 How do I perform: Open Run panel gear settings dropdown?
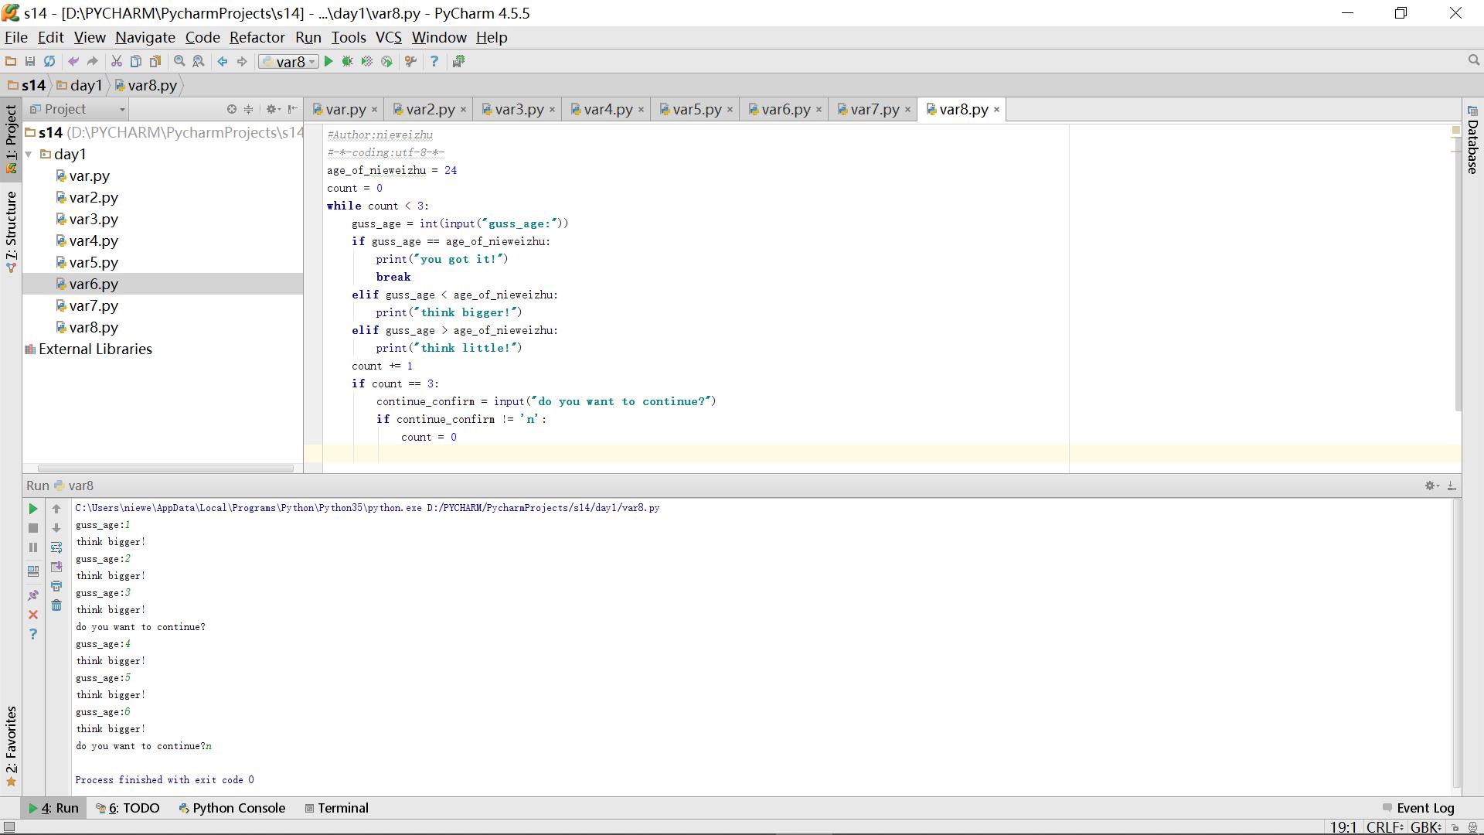point(1431,486)
